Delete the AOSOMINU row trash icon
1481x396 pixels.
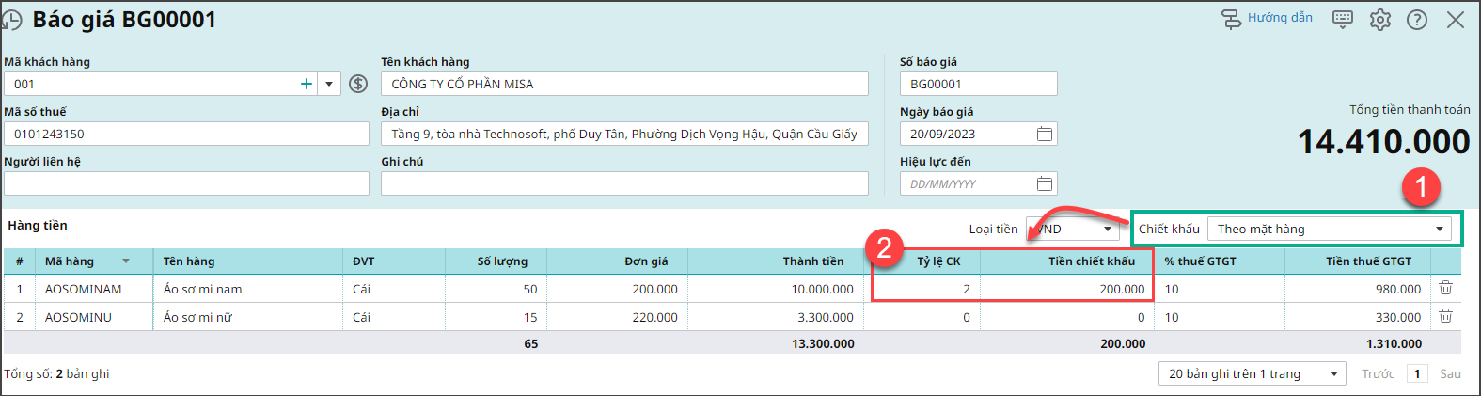tap(1446, 316)
